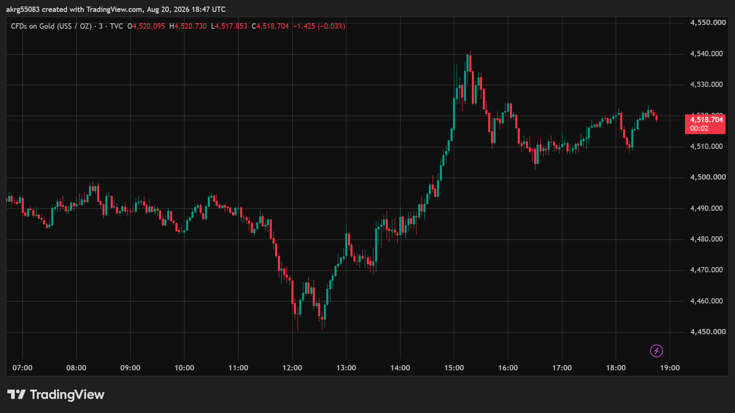Click the 10:00 time axis label
The image size is (735, 413).
(x=184, y=368)
